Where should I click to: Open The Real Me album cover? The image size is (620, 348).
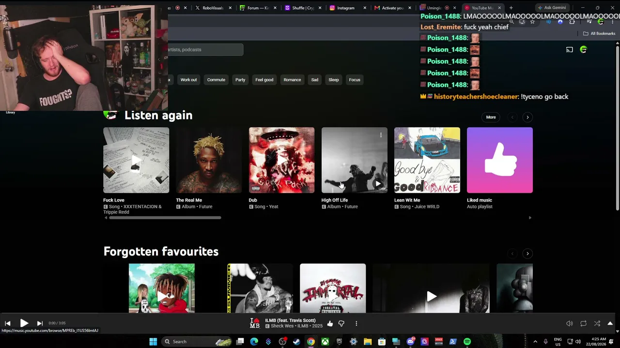tap(209, 160)
